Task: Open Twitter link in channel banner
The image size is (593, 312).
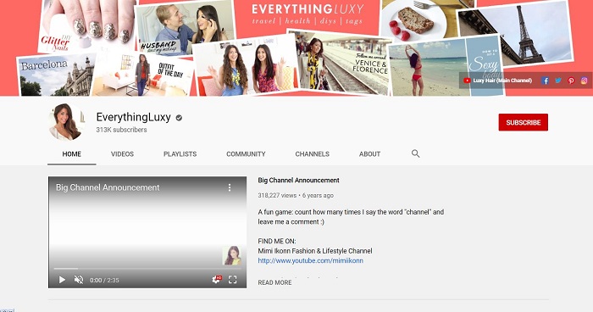Action: (557, 81)
